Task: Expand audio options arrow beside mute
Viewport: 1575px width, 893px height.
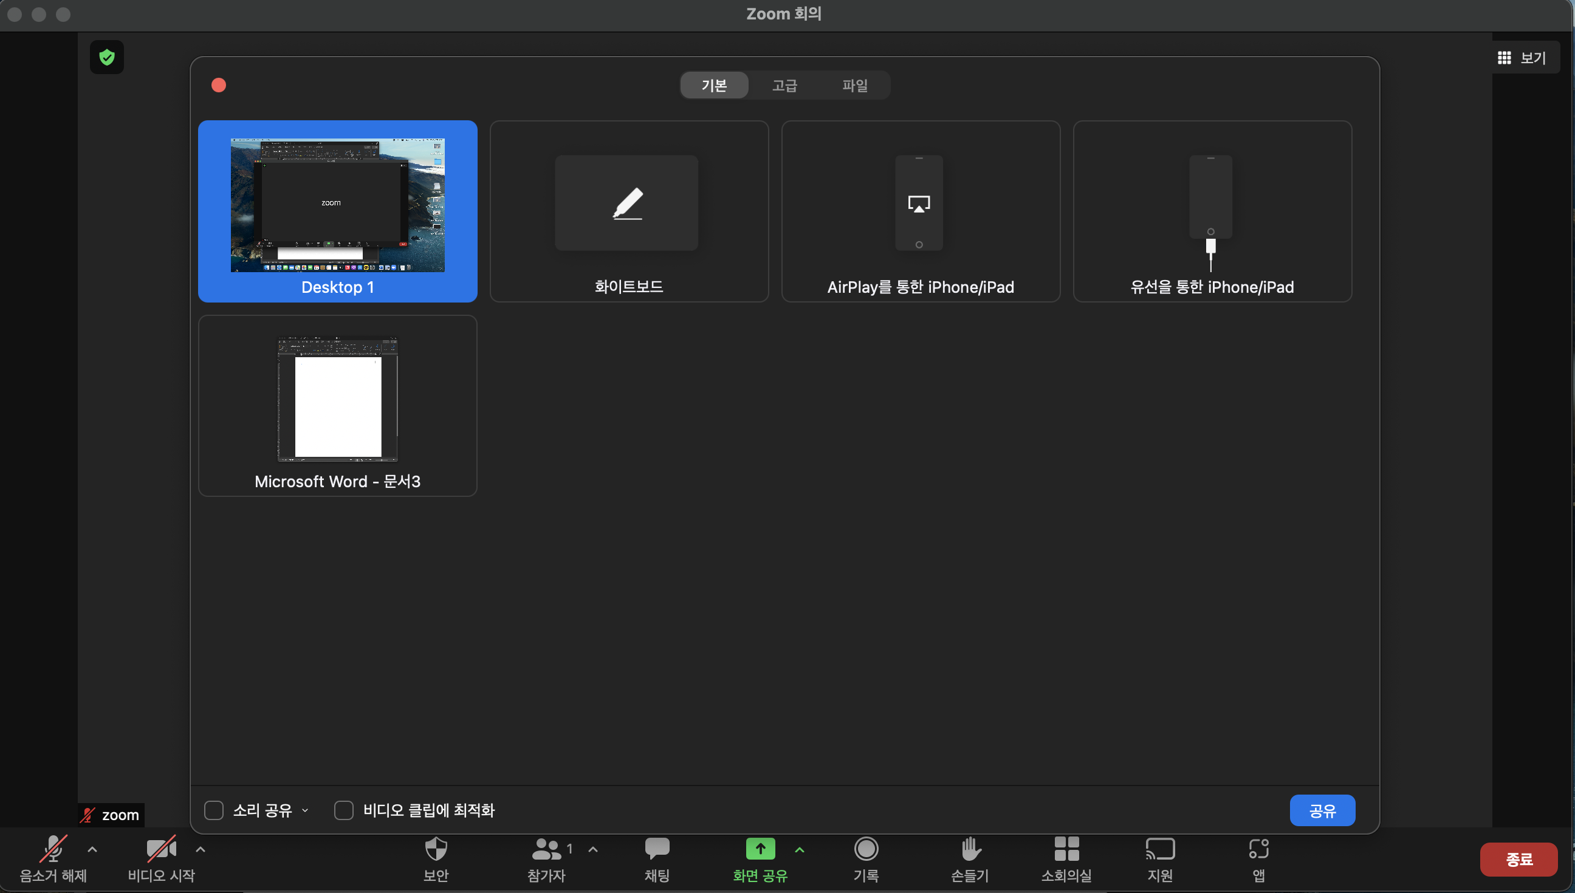Action: coord(92,849)
